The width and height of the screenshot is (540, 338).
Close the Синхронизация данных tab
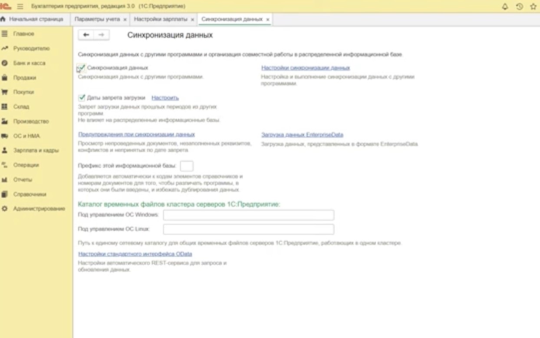267,20
